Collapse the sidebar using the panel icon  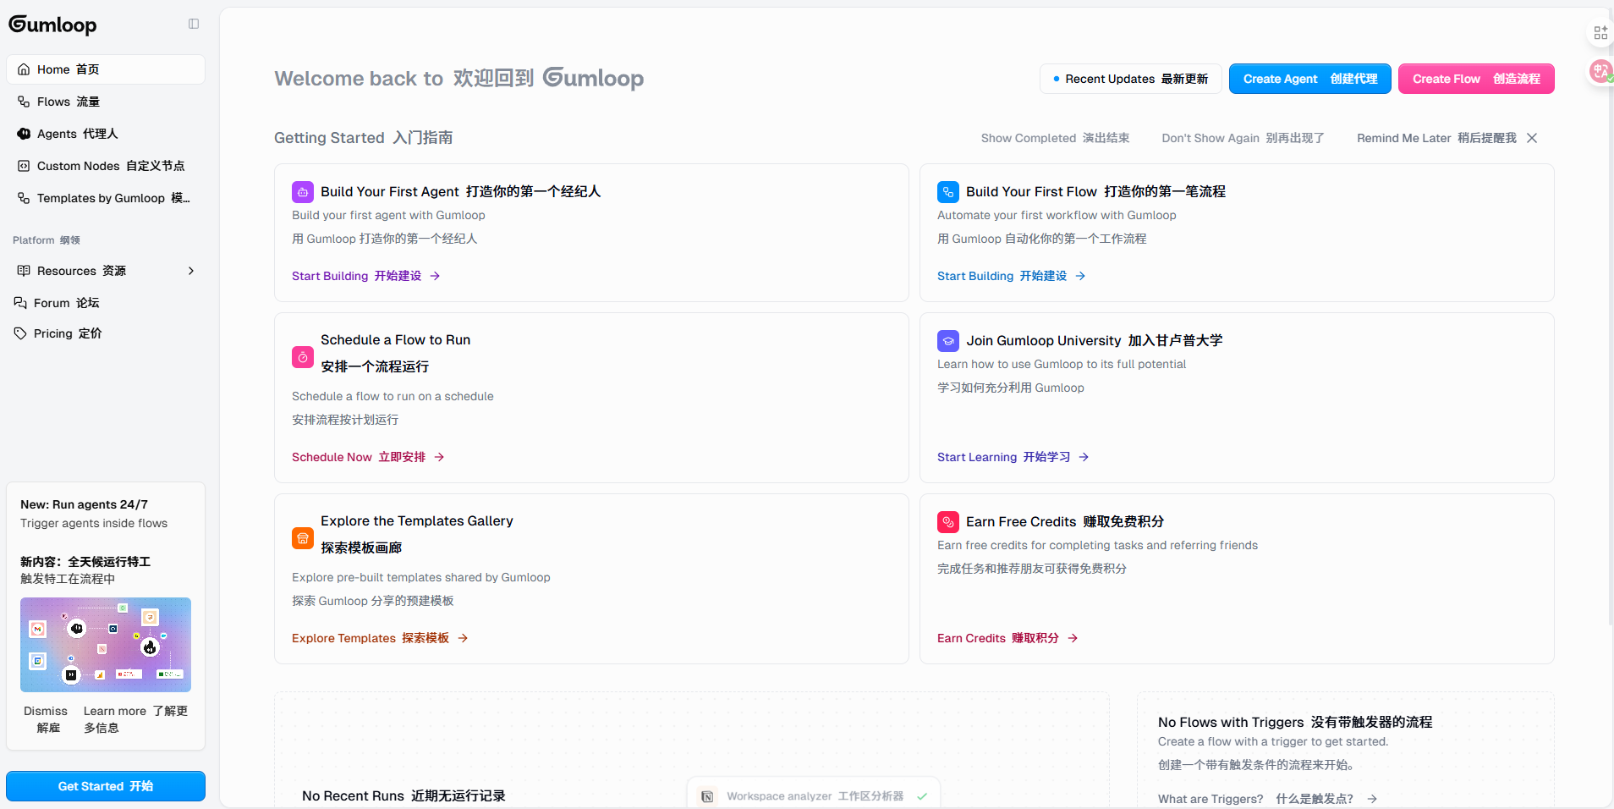[x=194, y=24]
